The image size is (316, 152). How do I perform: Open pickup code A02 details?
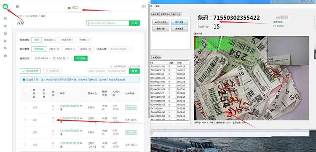[35, 133]
